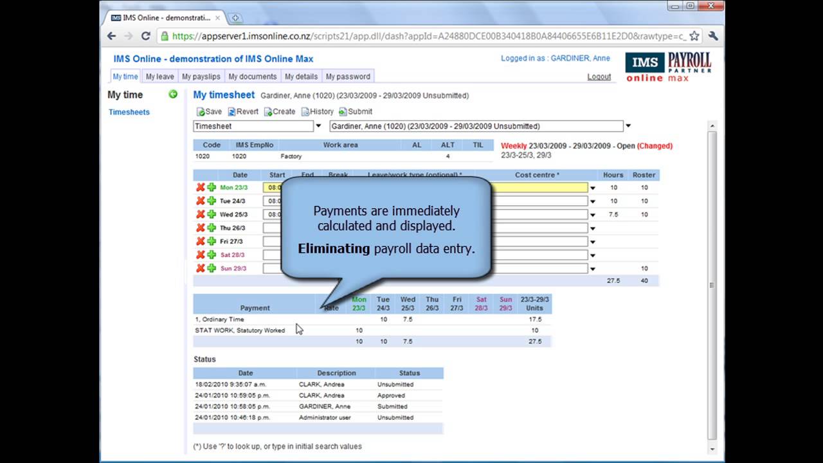Delete the Wed 25/3 row
Viewport: 823px width, 463px height.
[201, 214]
